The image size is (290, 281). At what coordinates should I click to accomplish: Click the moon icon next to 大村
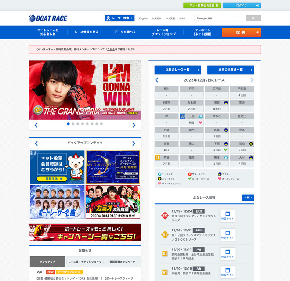(251, 158)
